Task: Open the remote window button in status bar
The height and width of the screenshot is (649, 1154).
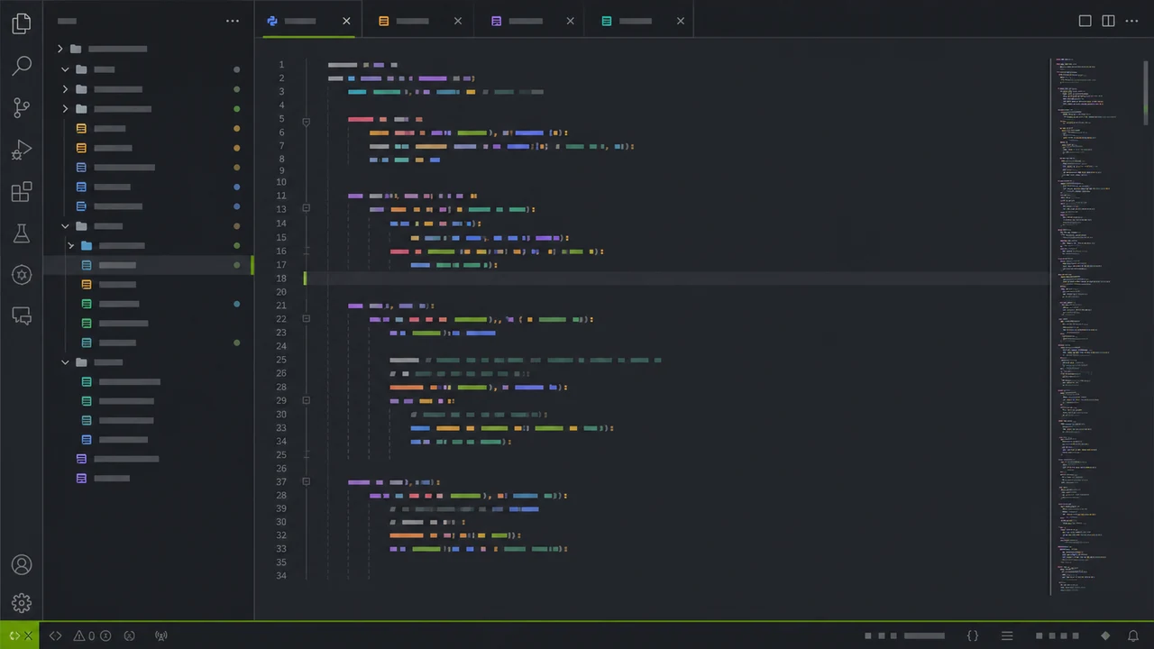Action: click(x=19, y=635)
